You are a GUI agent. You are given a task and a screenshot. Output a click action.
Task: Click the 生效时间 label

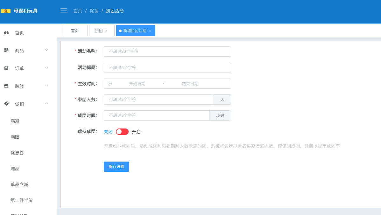88,84
